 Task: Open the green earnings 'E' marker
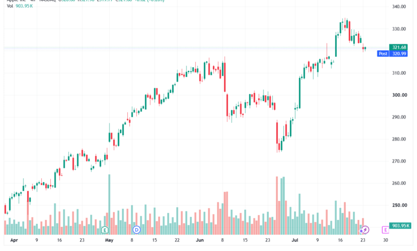pos(105,230)
